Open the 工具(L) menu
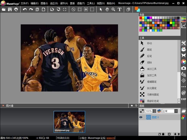The image size is (187, 140). coord(91,3)
